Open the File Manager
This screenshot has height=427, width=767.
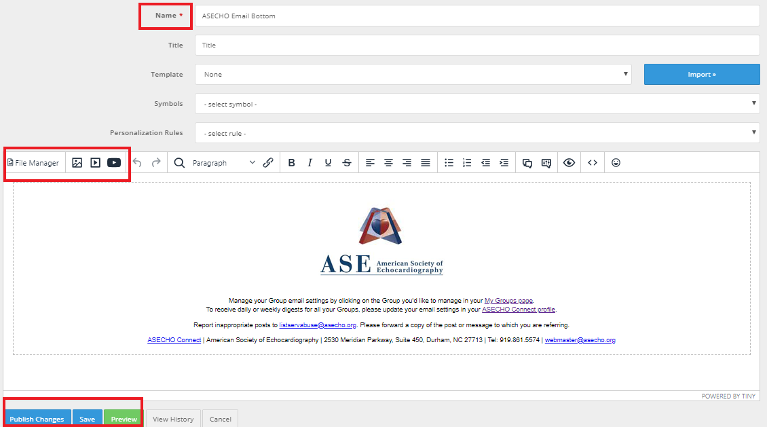(33, 163)
